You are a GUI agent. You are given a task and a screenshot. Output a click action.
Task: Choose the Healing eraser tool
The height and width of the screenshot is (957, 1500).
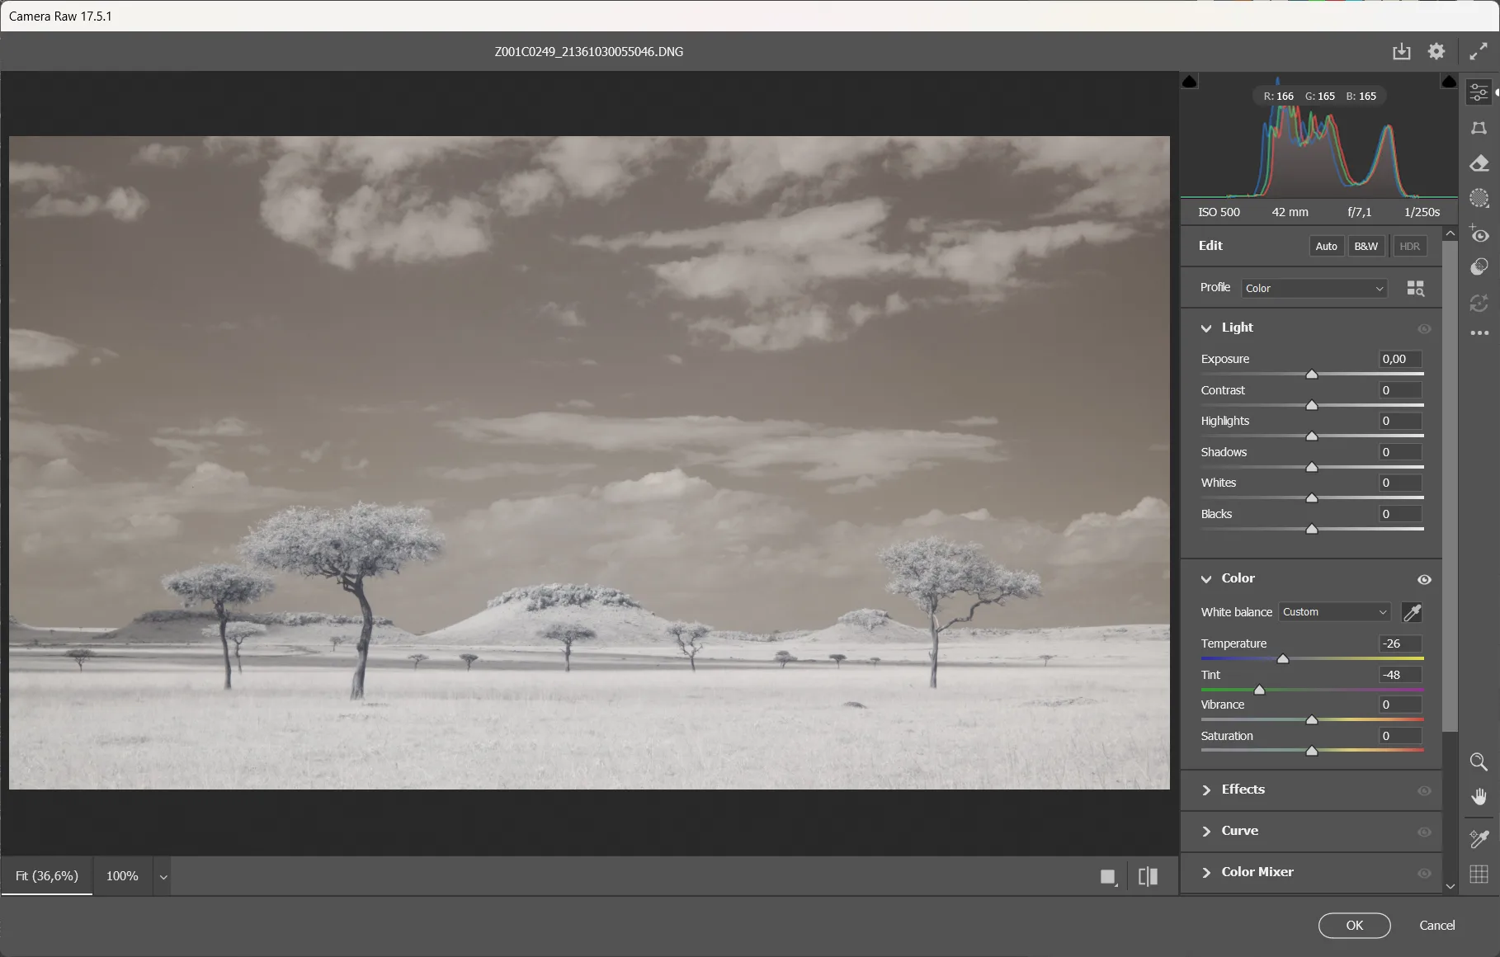click(1479, 163)
